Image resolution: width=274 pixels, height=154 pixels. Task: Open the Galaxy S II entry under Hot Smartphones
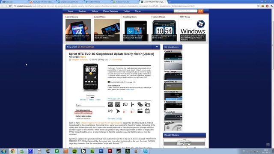[173, 65]
